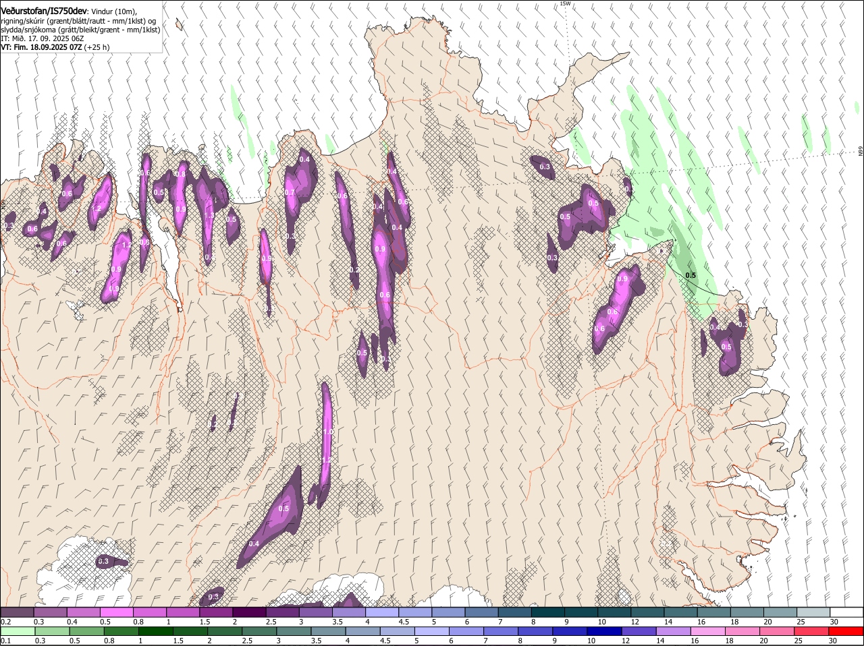The width and height of the screenshot is (864, 646).
Task: Click '0.8' label under lower color bar
Action: [x=109, y=641]
